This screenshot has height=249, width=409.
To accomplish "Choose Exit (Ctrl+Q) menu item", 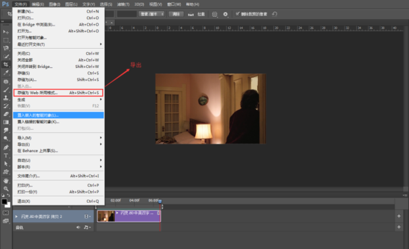I will (59, 201).
